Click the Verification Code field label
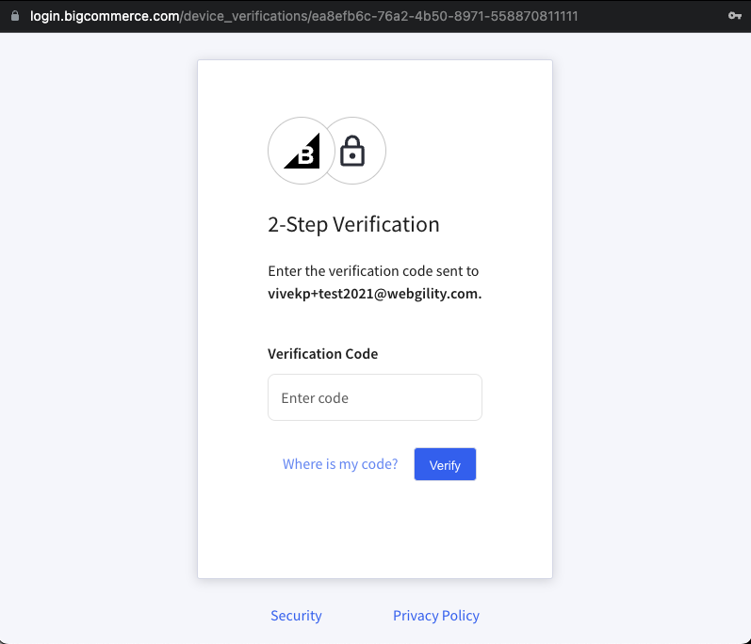751x644 pixels. (323, 354)
